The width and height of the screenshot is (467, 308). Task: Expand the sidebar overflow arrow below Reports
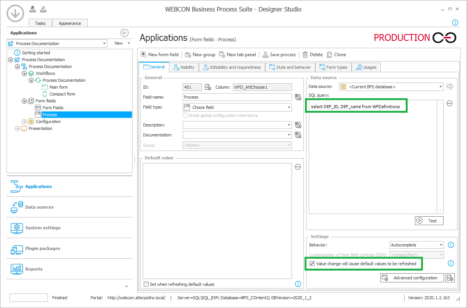tap(126, 286)
